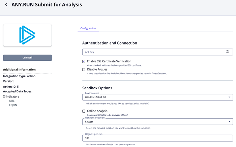
Task: Check the Disable Proxies checkbox
Action: click(84, 69)
